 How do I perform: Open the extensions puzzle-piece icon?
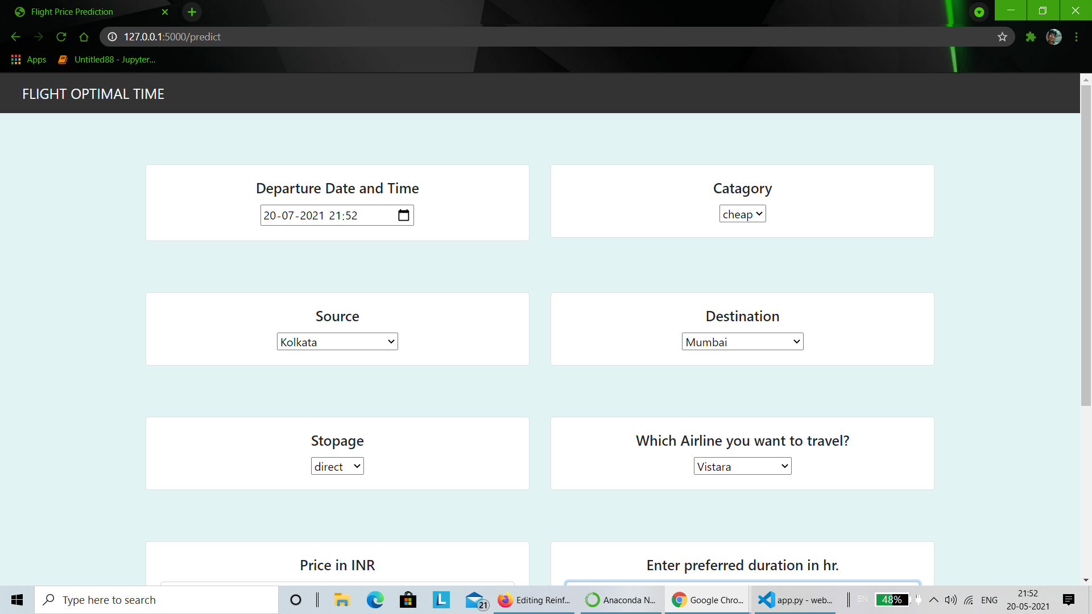coord(1031,36)
